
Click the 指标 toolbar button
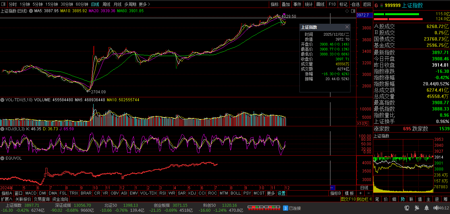(274, 4)
